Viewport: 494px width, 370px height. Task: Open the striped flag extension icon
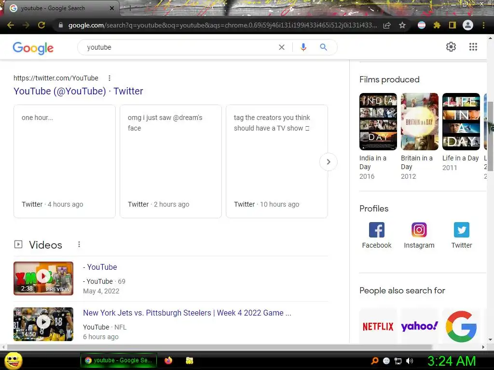coord(422,25)
